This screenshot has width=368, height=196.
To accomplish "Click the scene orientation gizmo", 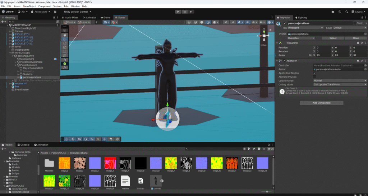I will coord(264,36).
